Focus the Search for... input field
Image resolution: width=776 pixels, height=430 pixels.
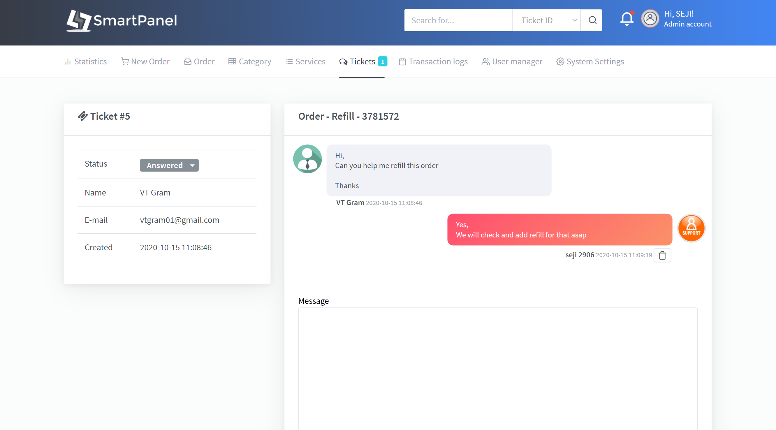458,20
